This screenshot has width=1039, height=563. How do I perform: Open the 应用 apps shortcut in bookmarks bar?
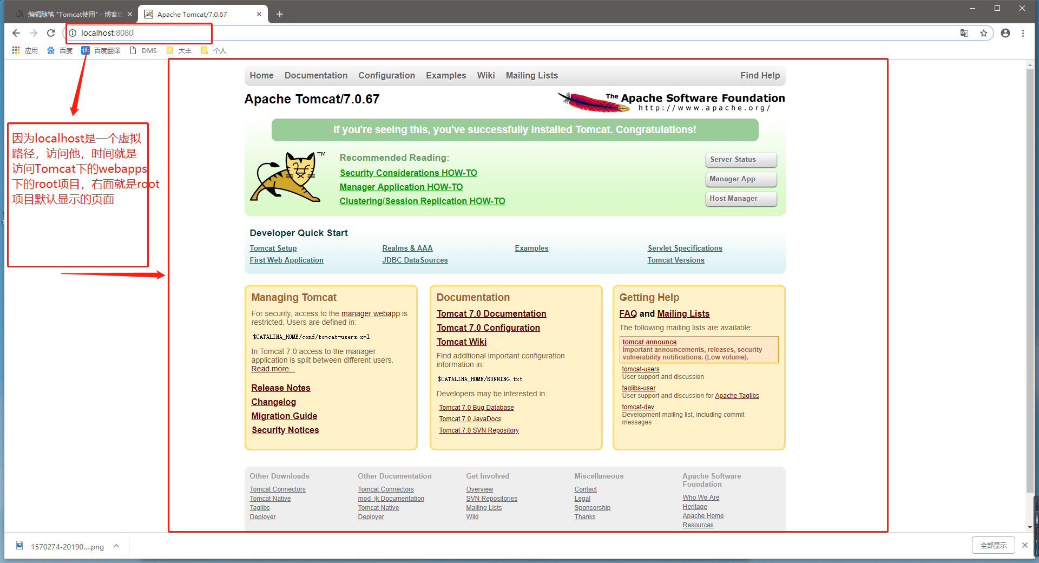click(x=25, y=50)
